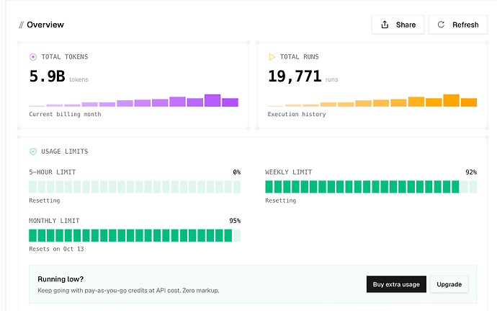The height and width of the screenshot is (311, 497).
Task: Click the TOTAL RUNS label
Action: 299,57
